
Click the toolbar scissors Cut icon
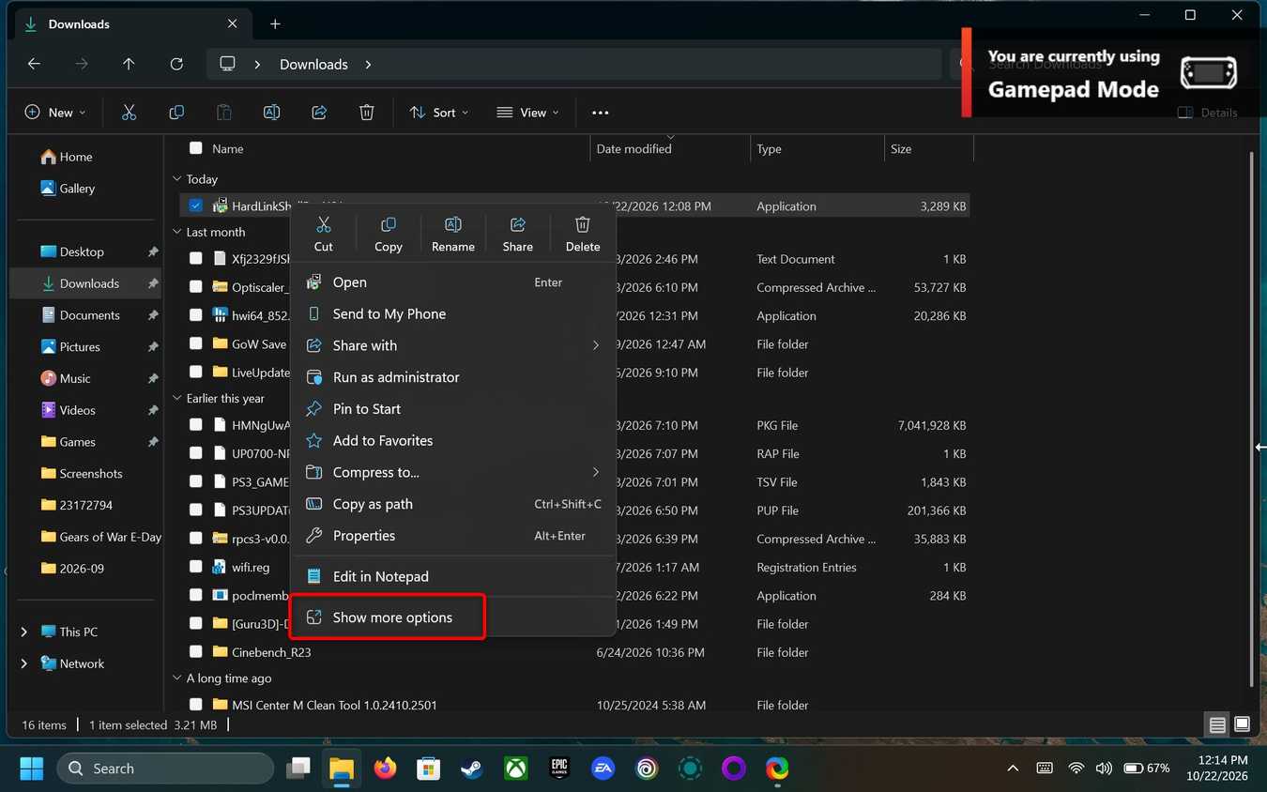coord(130,113)
